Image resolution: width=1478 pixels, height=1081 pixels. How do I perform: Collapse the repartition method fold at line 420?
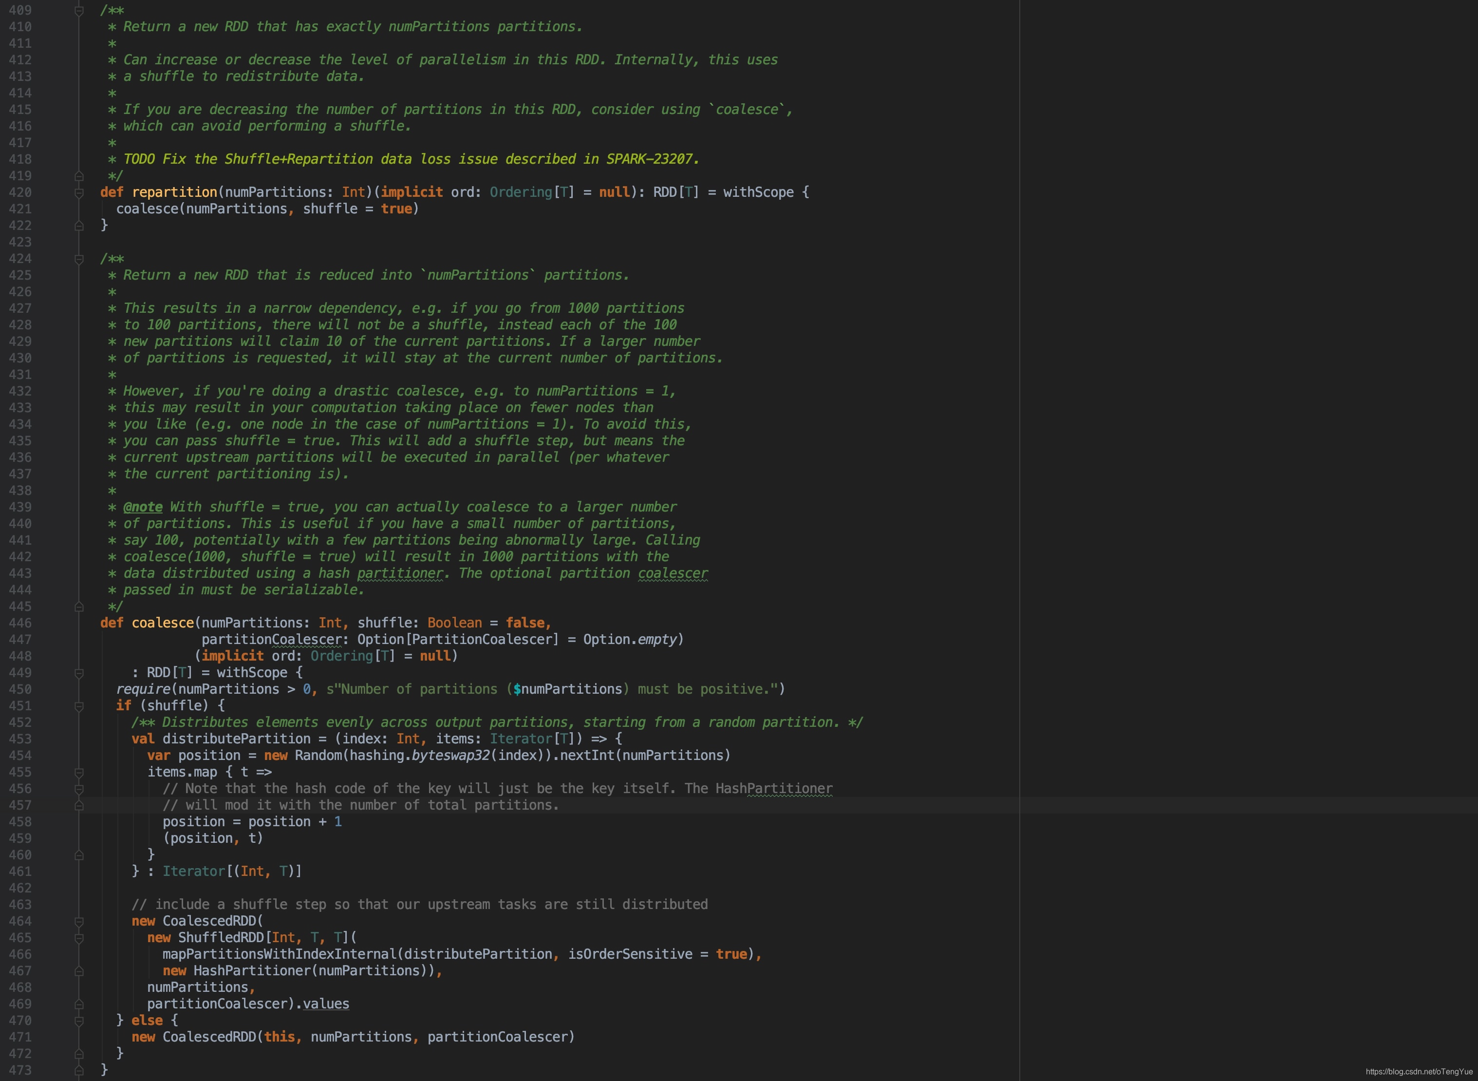point(78,193)
